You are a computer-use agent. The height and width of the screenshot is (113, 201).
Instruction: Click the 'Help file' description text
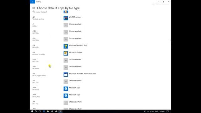pyautogui.click(x=35, y=47)
